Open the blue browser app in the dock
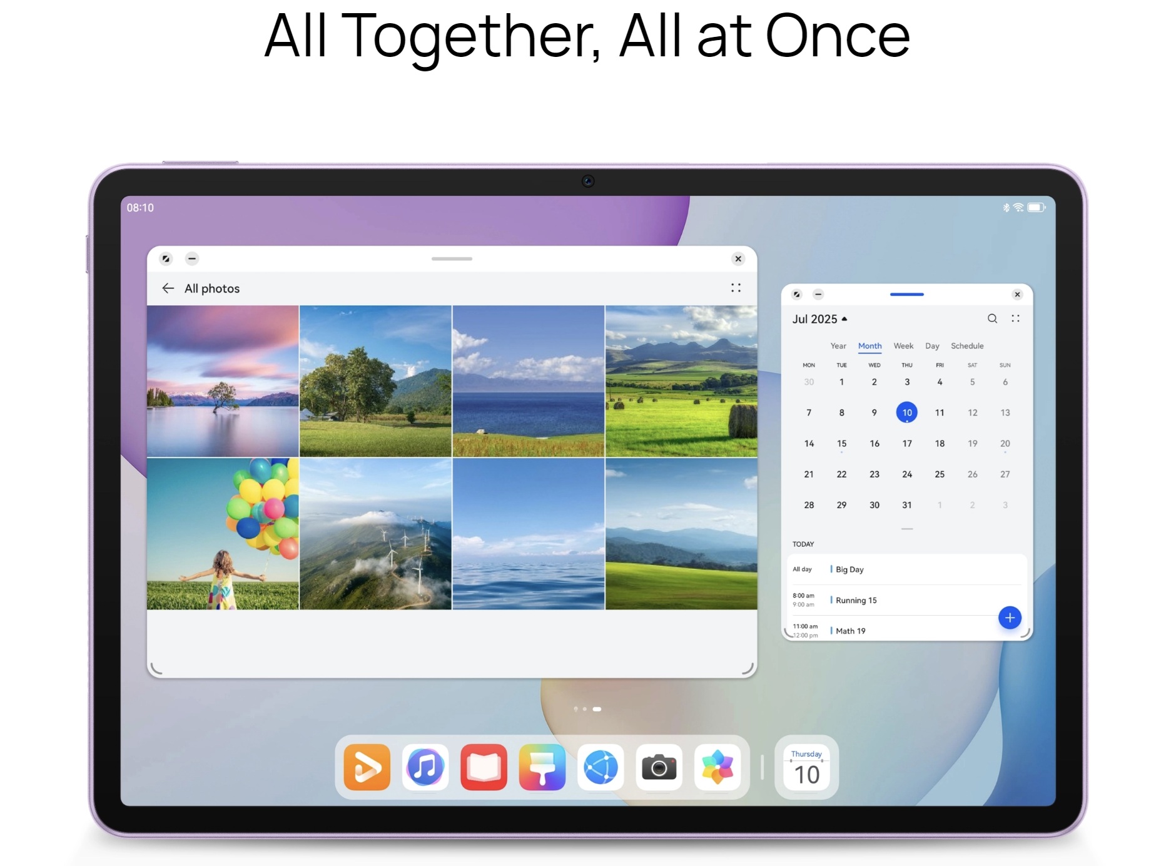Viewport: 1176px width, 866px height. [601, 767]
